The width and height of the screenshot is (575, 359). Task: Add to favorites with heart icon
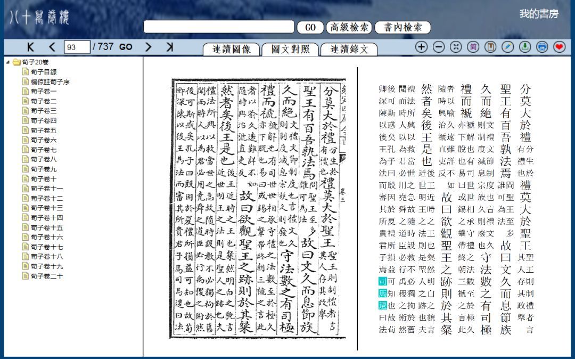coord(559,47)
